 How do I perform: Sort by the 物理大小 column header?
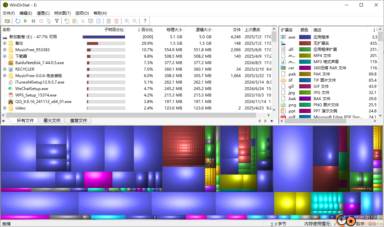pos(170,30)
